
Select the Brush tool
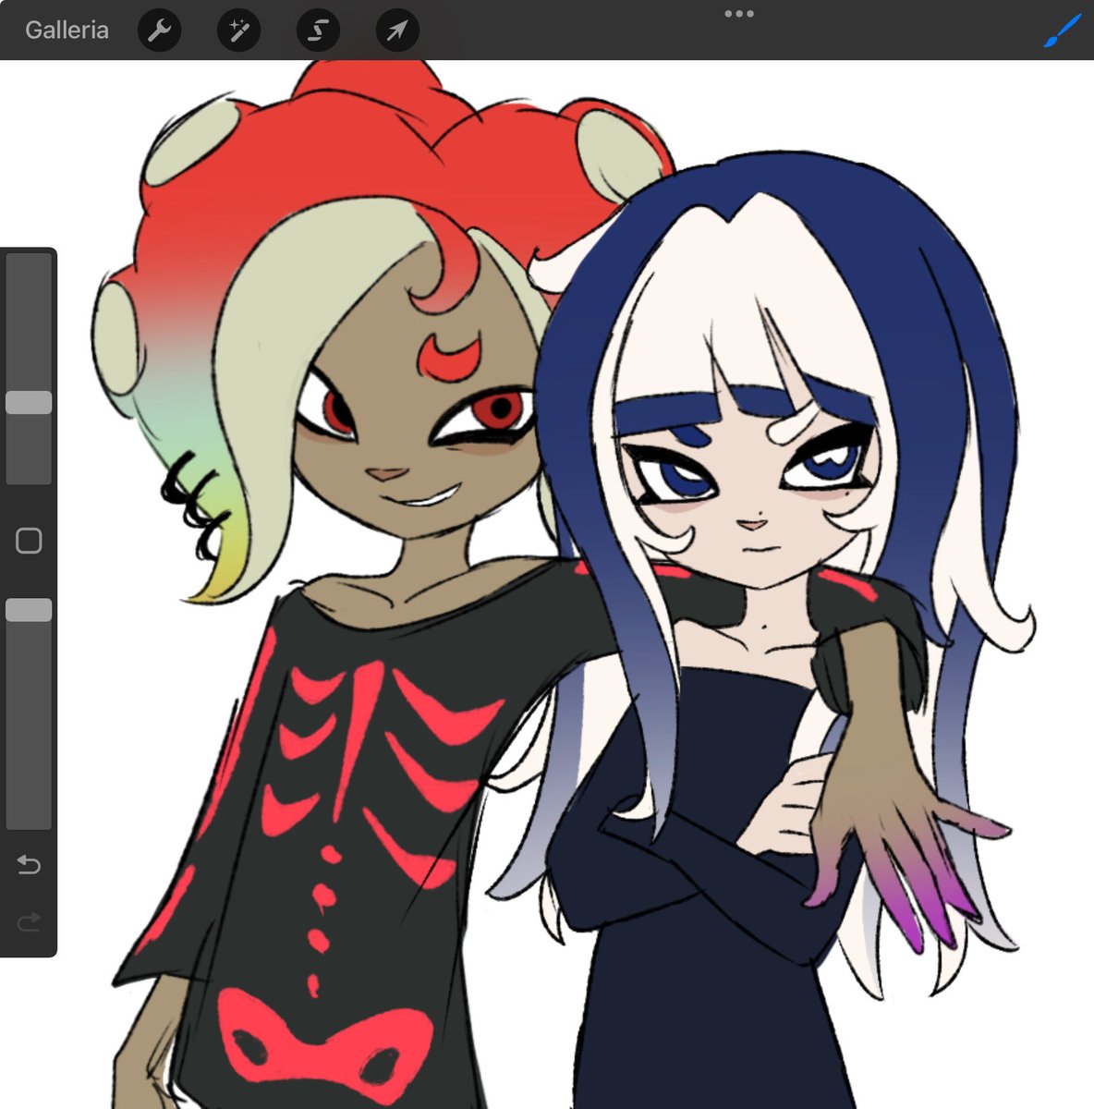pyautogui.click(x=1062, y=30)
